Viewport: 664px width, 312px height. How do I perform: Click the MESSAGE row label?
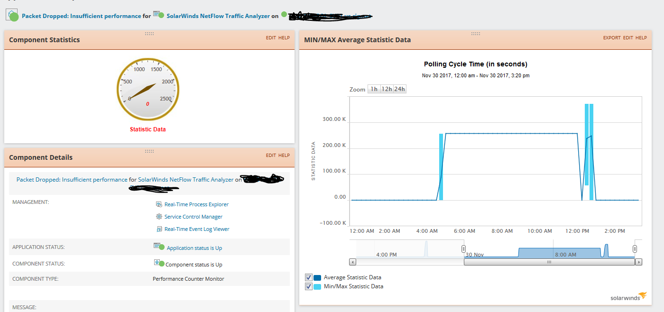pyautogui.click(x=24, y=307)
